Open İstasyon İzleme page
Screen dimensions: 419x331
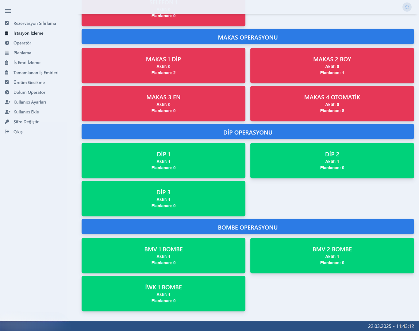(x=28, y=33)
